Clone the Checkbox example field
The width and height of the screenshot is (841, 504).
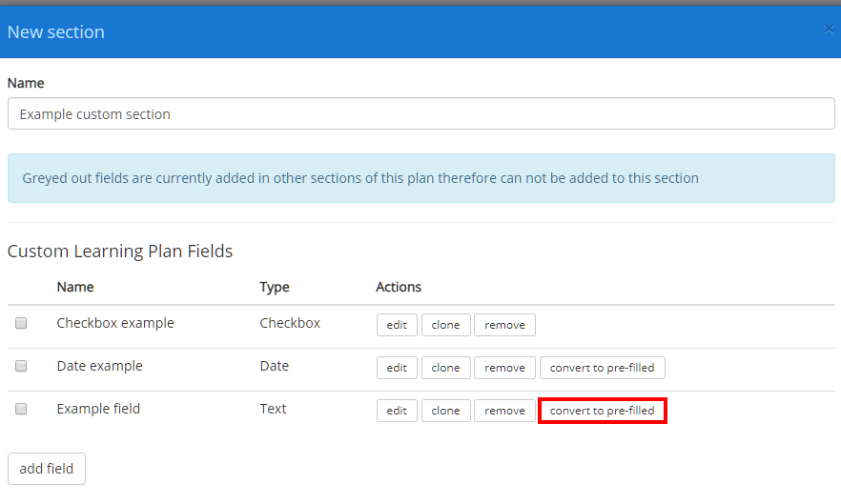445,325
